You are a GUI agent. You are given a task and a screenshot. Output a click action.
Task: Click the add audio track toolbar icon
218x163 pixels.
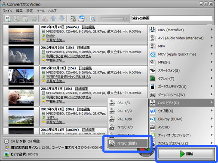tap(17, 18)
